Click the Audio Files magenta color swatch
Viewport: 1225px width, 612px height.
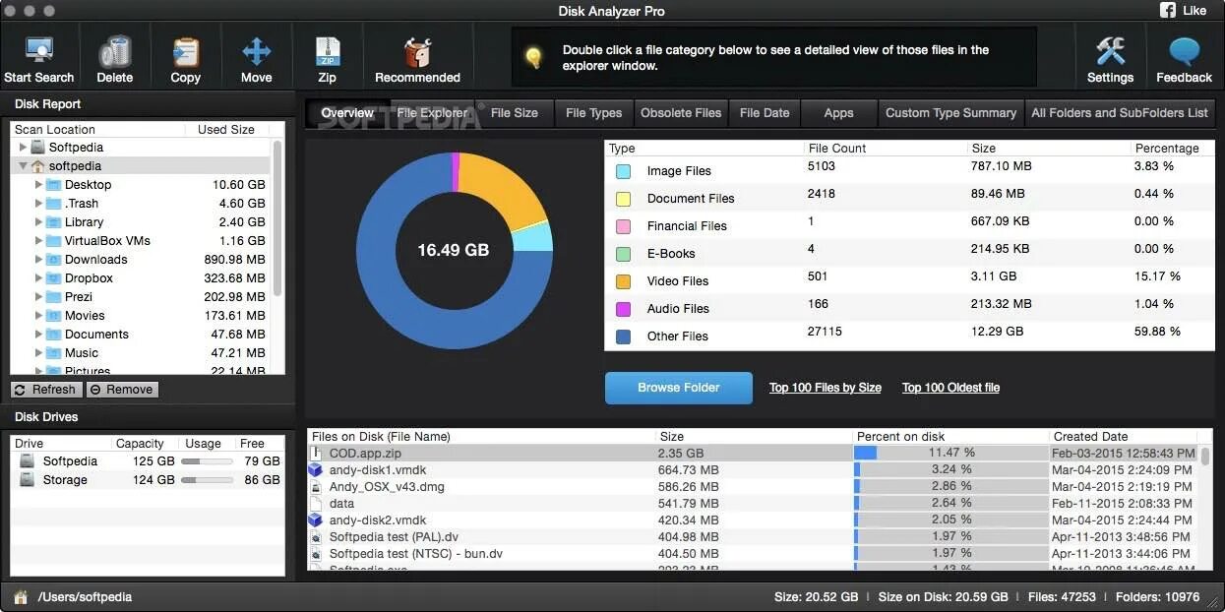click(x=623, y=309)
